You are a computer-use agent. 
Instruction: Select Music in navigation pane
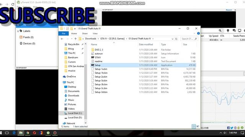[x=71, y=100]
